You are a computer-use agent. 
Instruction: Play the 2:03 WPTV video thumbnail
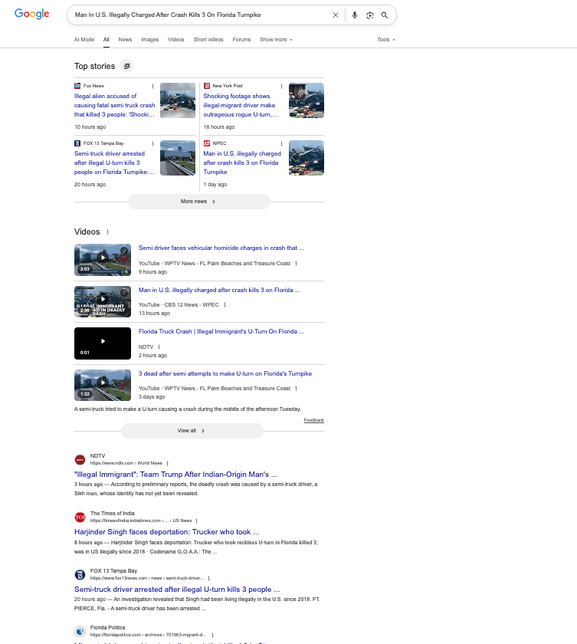[103, 260]
